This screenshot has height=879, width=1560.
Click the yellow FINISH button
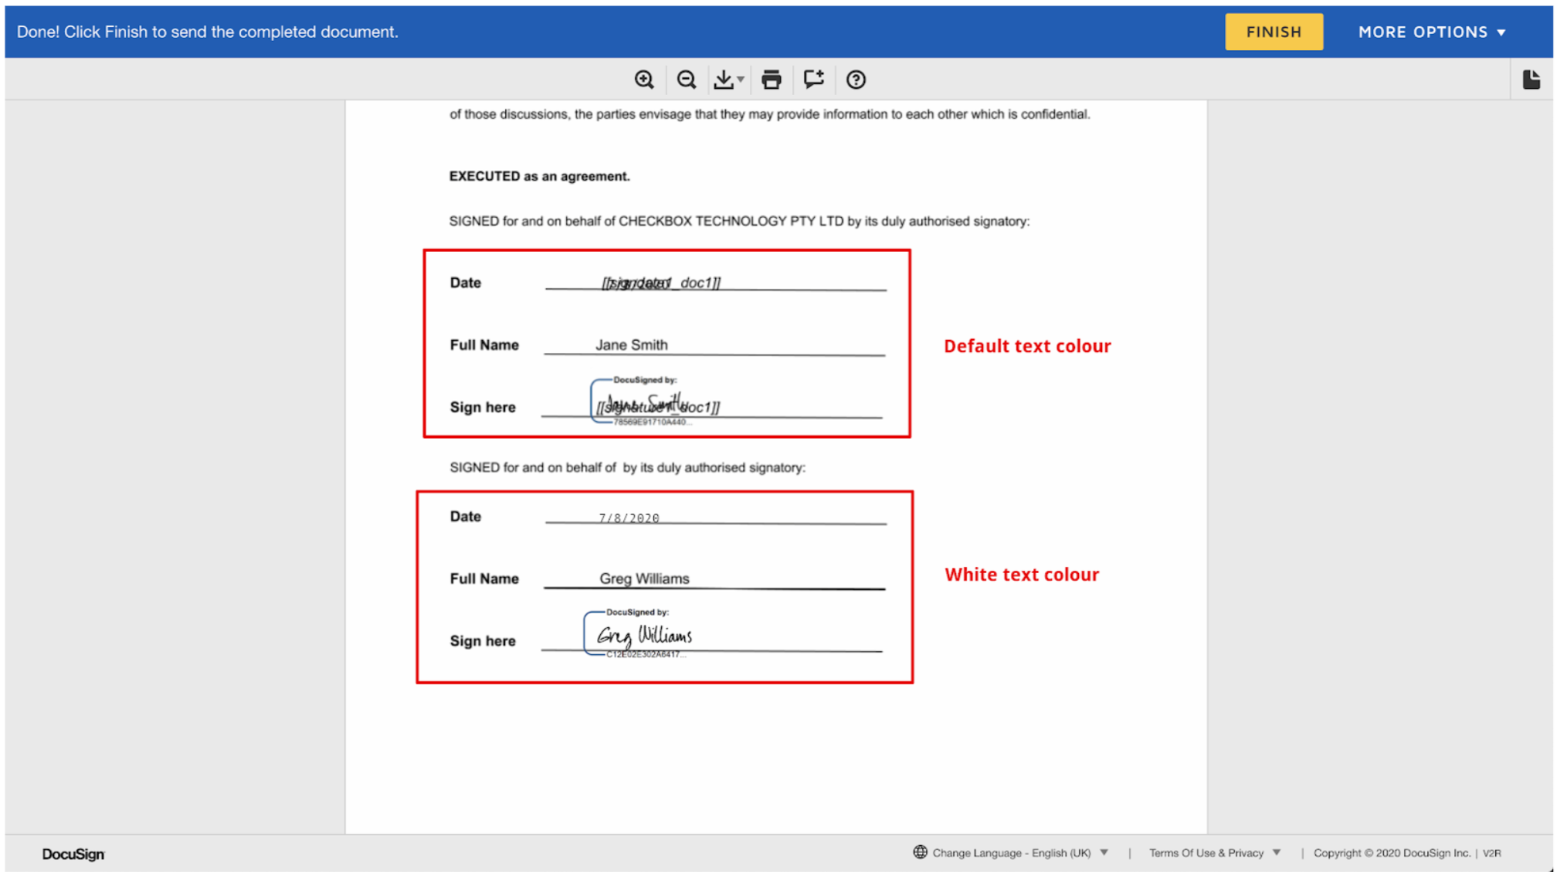[1273, 32]
